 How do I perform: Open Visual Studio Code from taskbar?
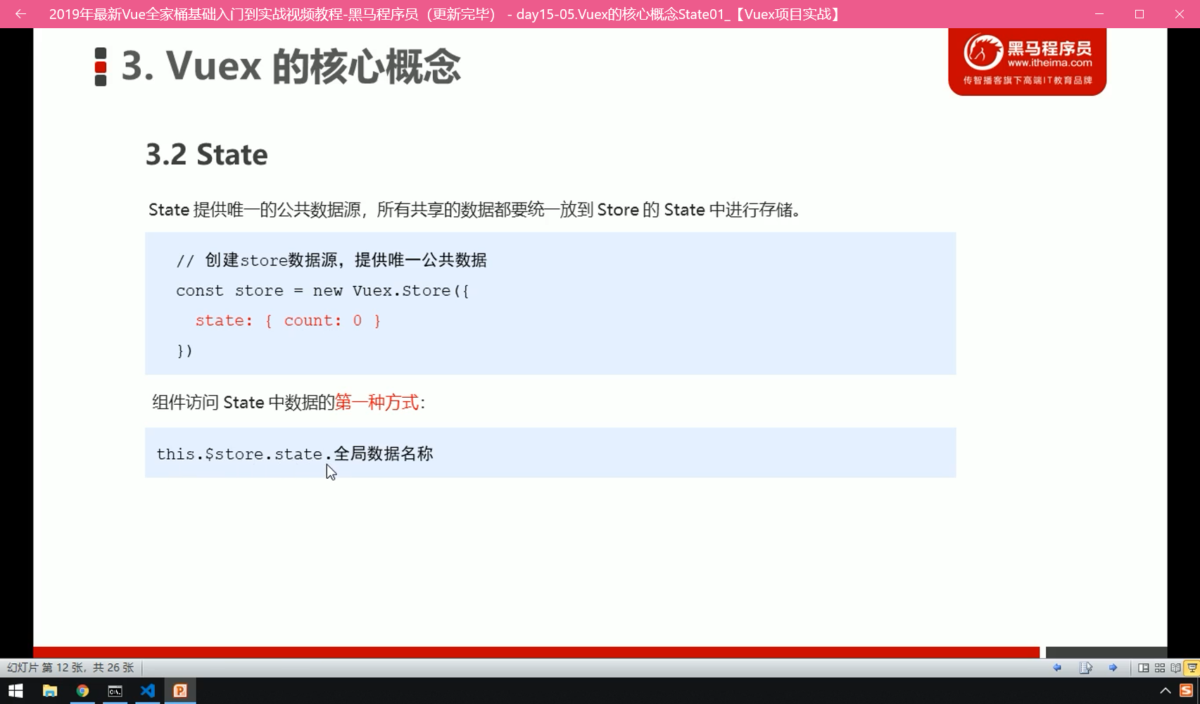click(147, 691)
